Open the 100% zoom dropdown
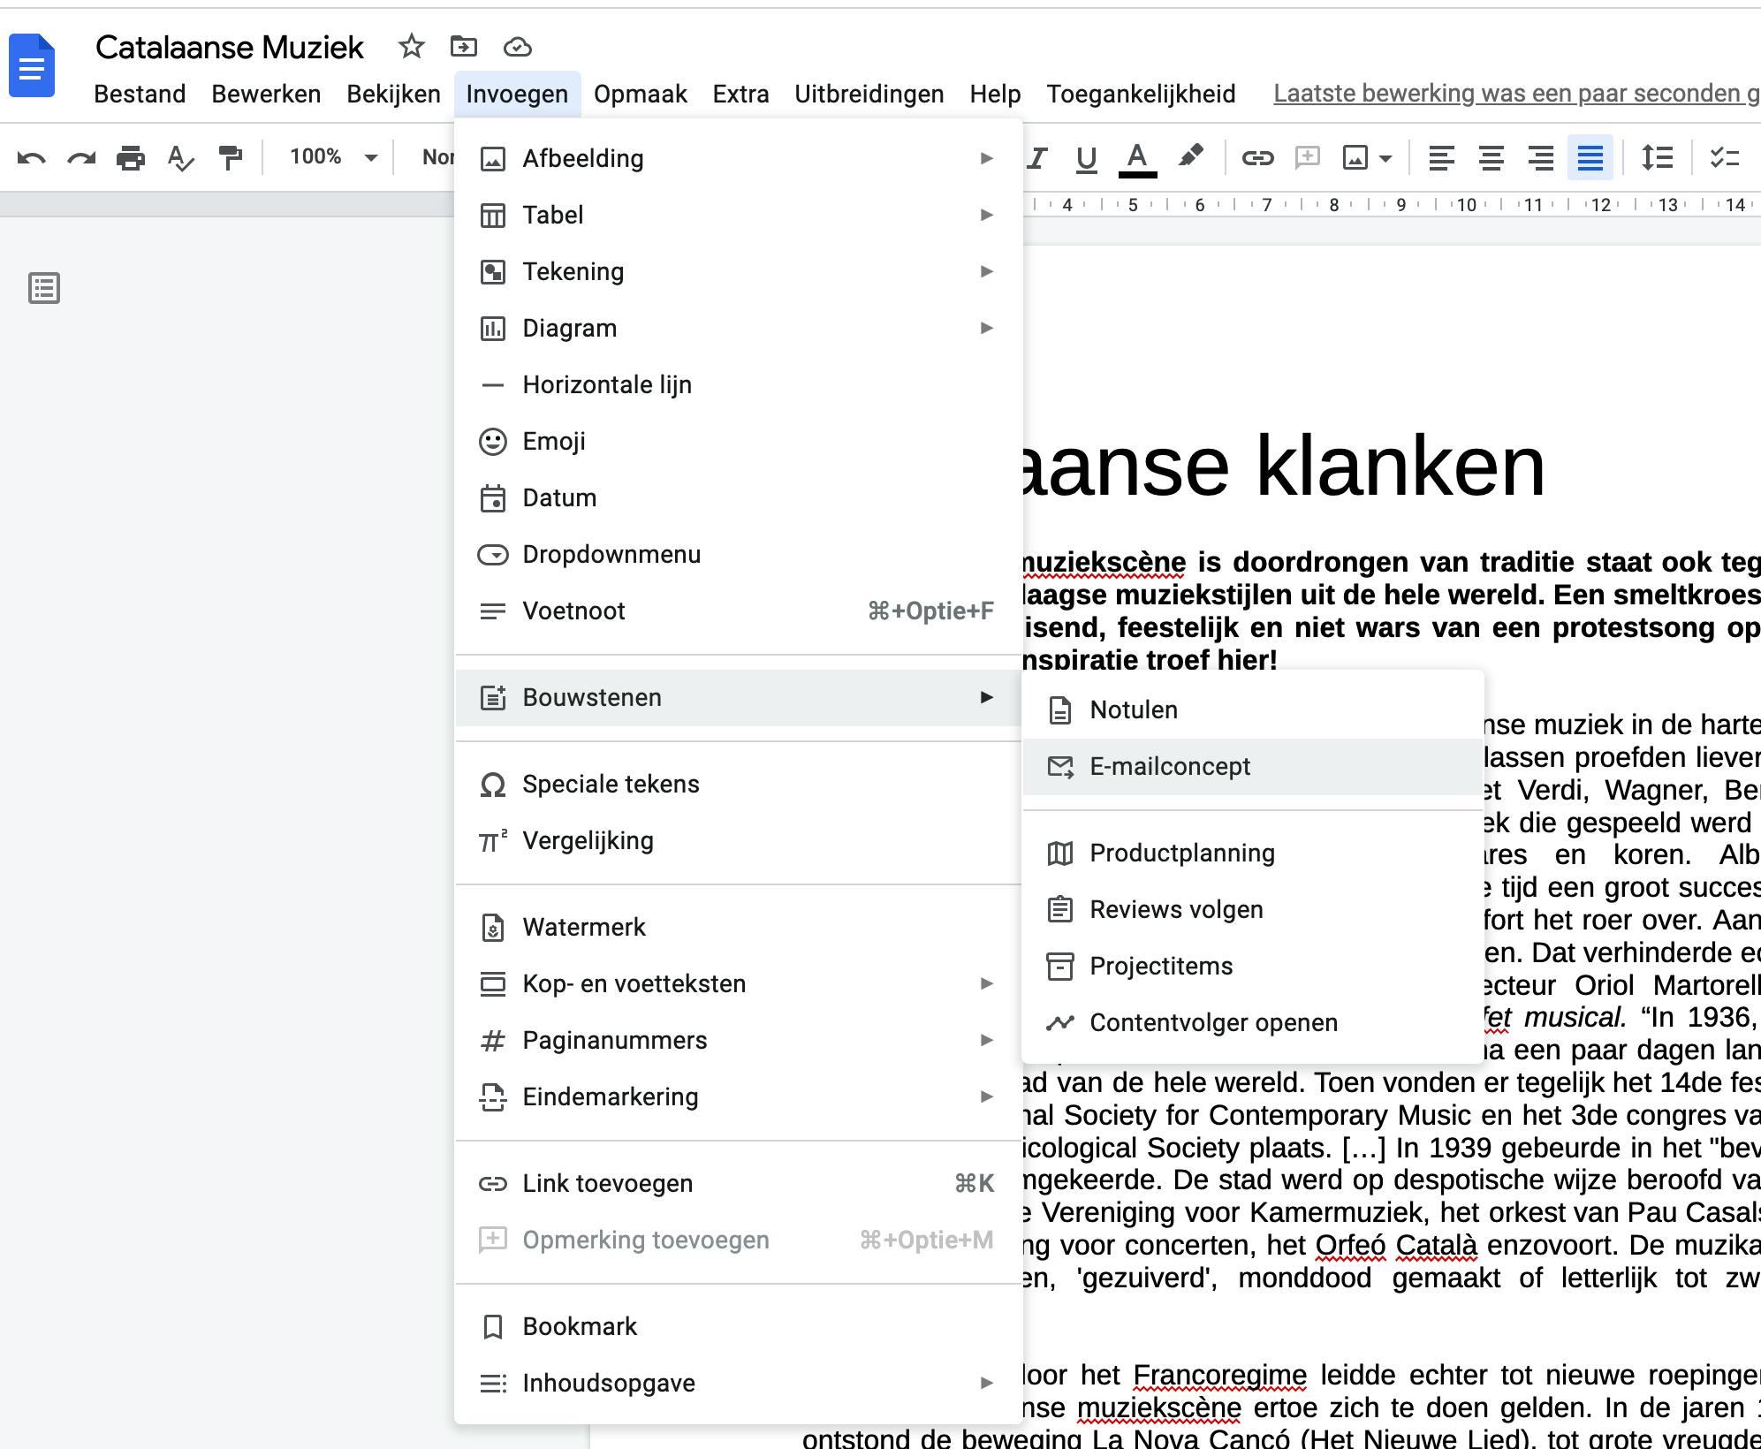The image size is (1761, 1449). (x=333, y=157)
